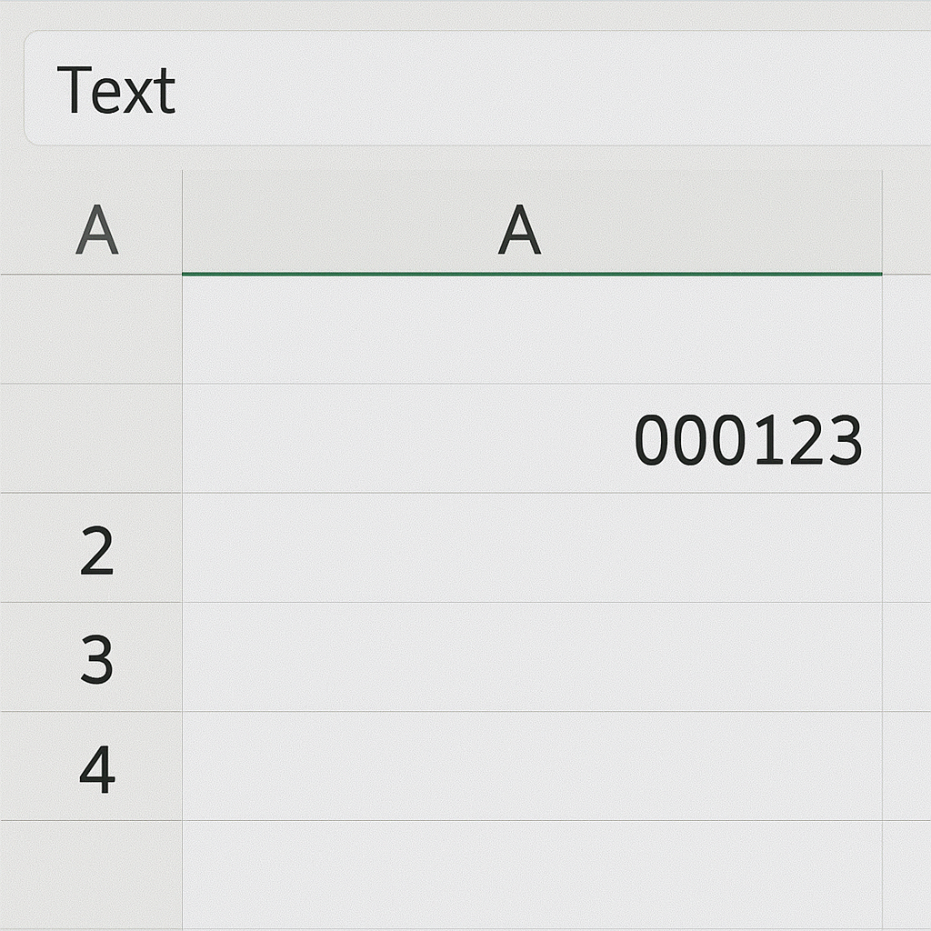
Task: Click the blank row header beside 000123
Action: [91, 438]
